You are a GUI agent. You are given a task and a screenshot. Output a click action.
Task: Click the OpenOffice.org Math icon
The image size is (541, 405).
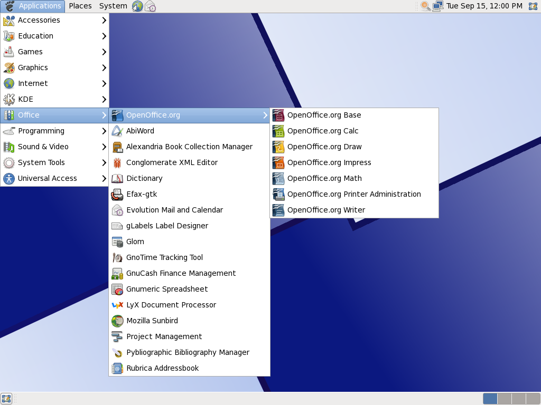tap(278, 179)
